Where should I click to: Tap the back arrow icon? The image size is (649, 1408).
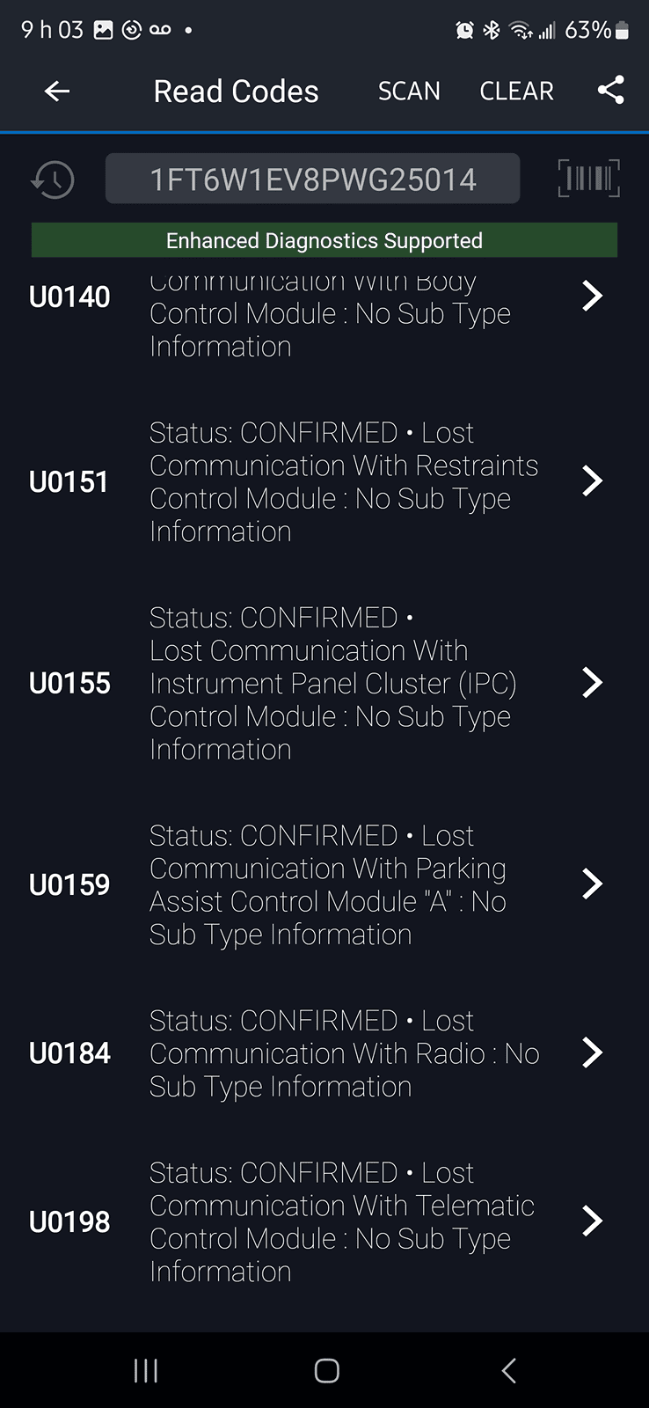pos(57,91)
